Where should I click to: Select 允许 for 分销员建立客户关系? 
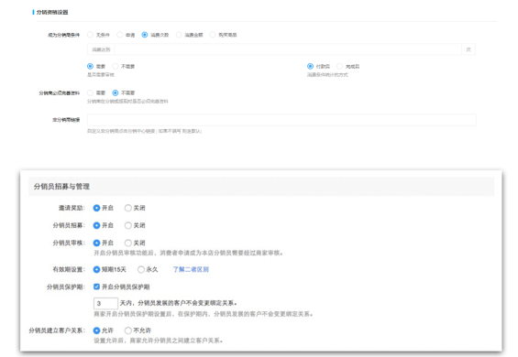(96, 330)
